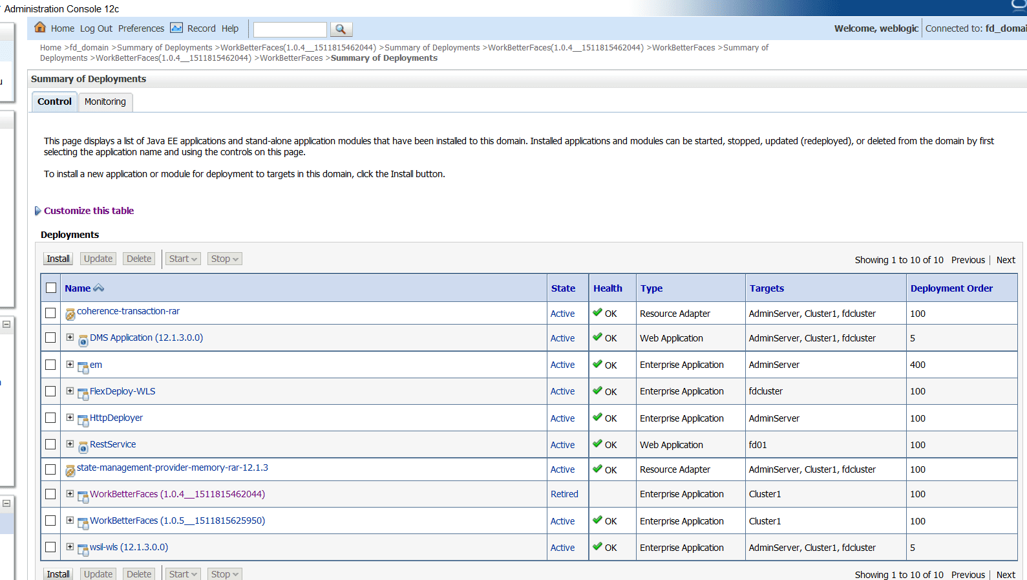Viewport: 1027px width, 580px height.
Task: Open the WorkBetterFaces (1.0.5__1511815625950) link
Action: point(177,521)
